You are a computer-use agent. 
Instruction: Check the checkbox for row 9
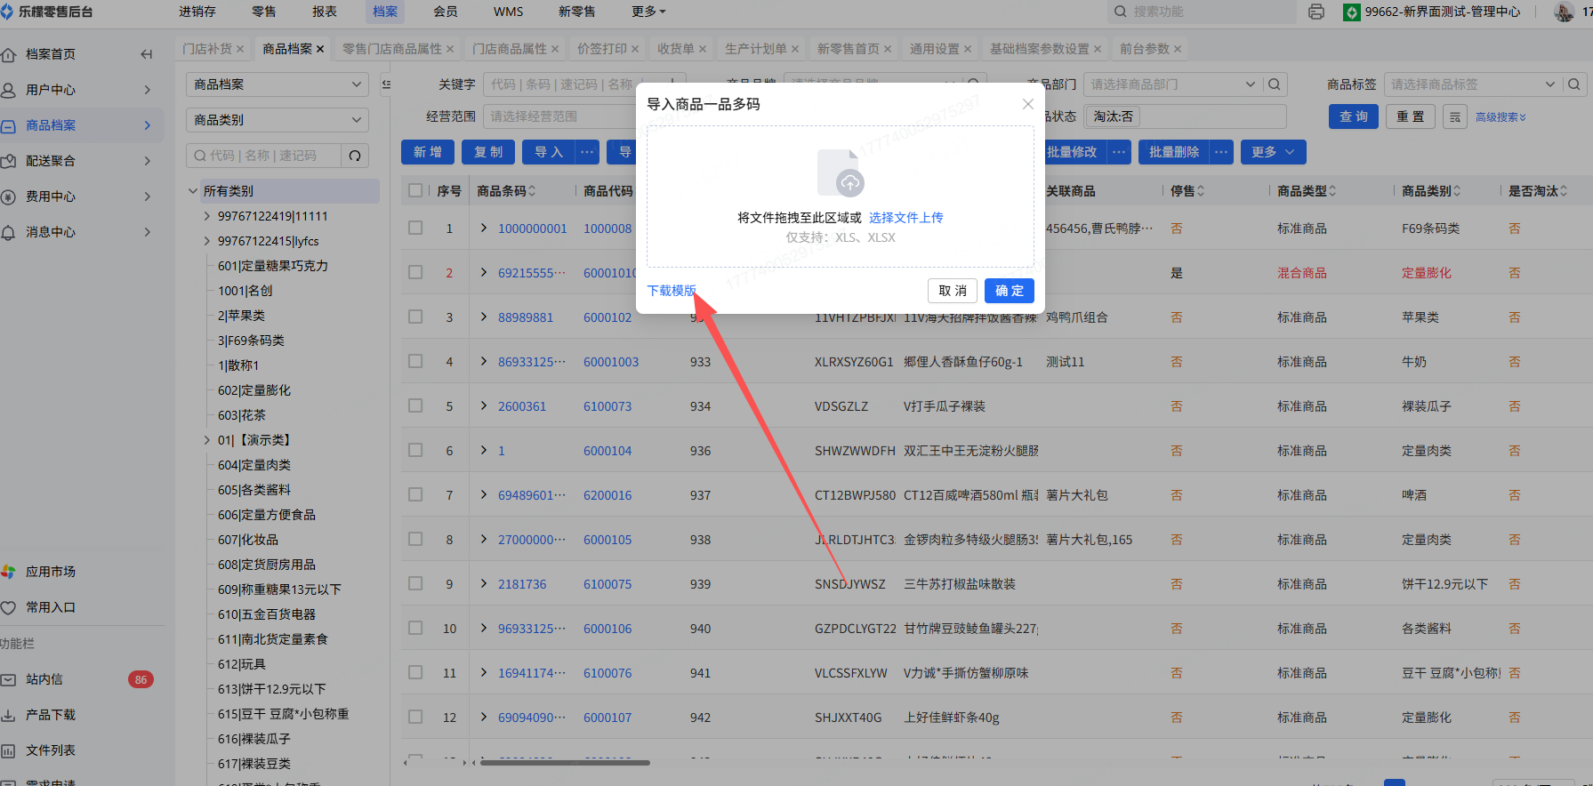pyautogui.click(x=415, y=583)
